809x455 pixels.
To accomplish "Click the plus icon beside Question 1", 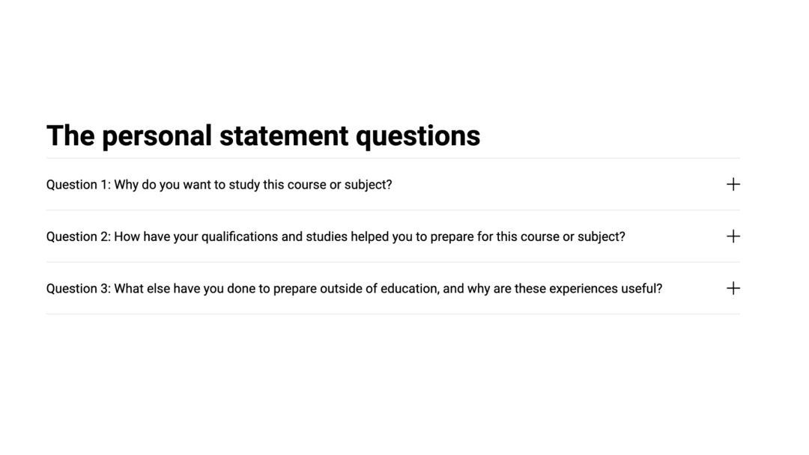I will (x=733, y=184).
